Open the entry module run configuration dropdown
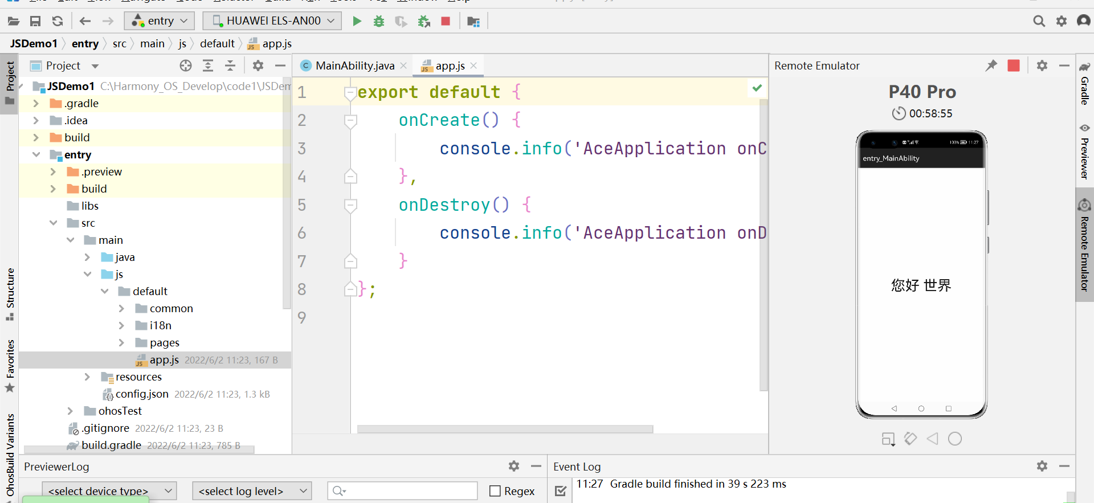Viewport: 1094px width, 503px height. click(x=160, y=21)
